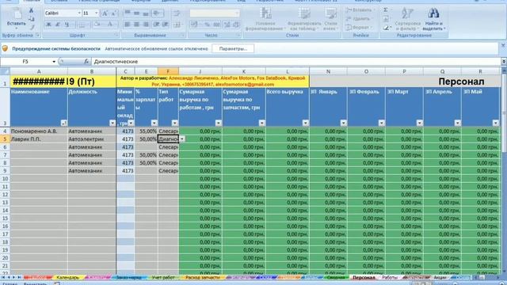Click inside the formula bar showing Диагностические
Screen dimensions: 507x285
(x=296, y=62)
